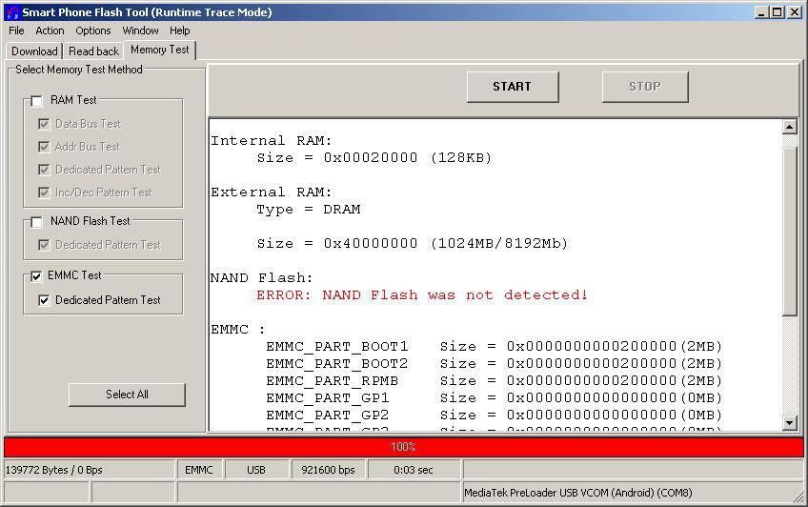Click the NAND Flash not detected error text
This screenshot has width=808, height=507.
pos(422,295)
